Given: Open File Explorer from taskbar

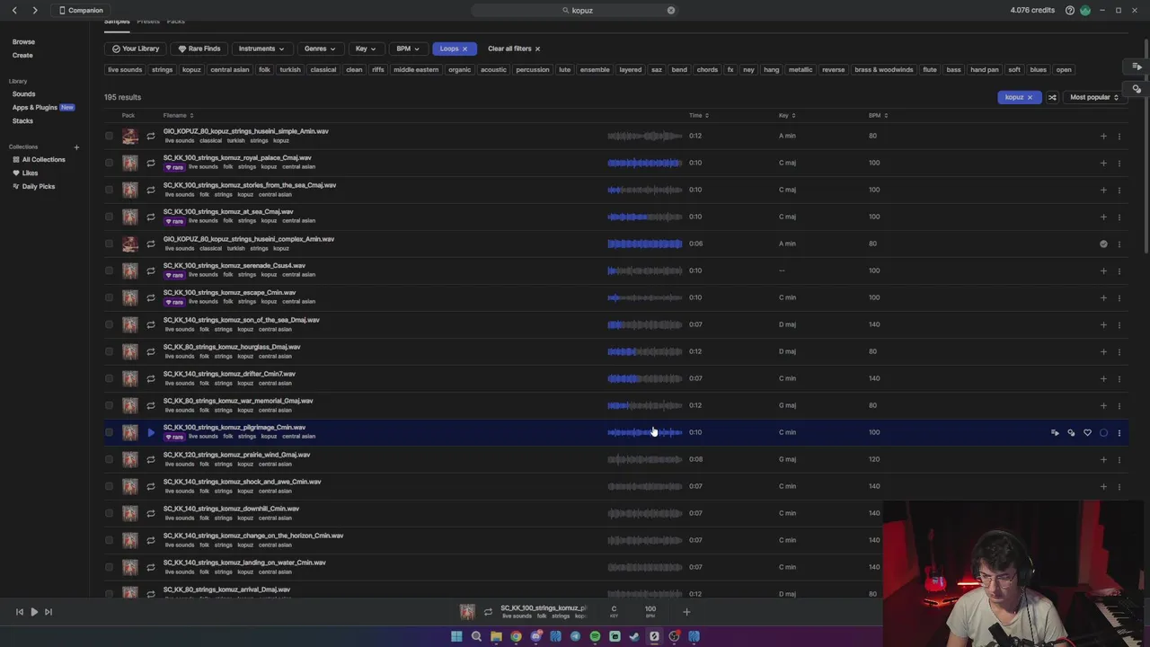Looking at the screenshot, I should tap(496, 636).
